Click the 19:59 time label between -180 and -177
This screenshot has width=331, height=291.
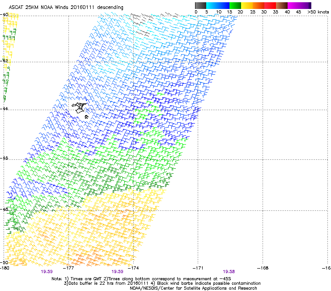tap(47, 272)
